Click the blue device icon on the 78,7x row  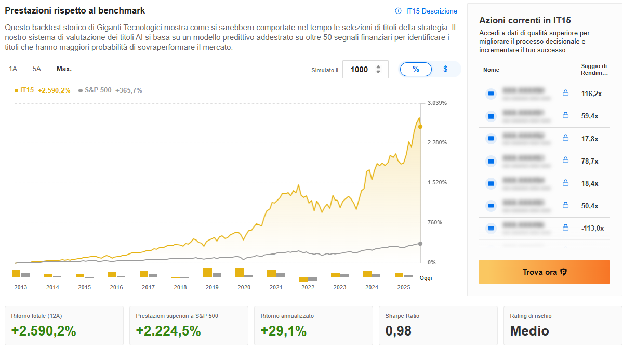coord(491,161)
